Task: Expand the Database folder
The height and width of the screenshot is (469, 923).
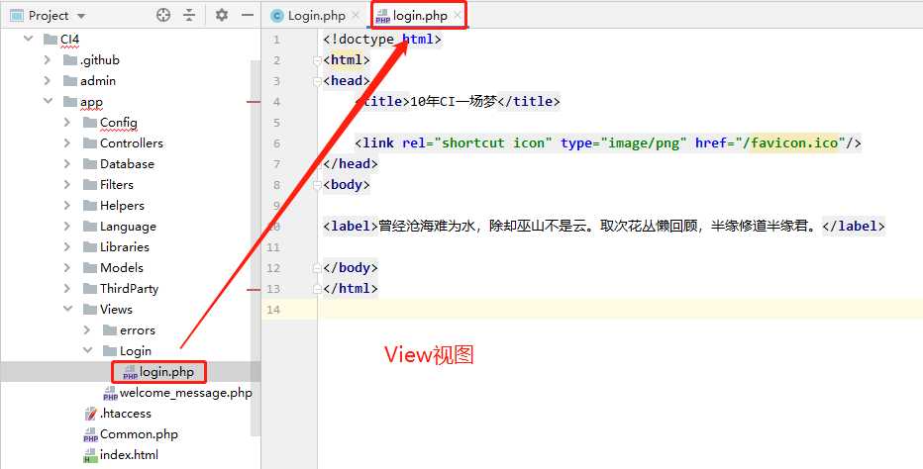Action: (67, 163)
